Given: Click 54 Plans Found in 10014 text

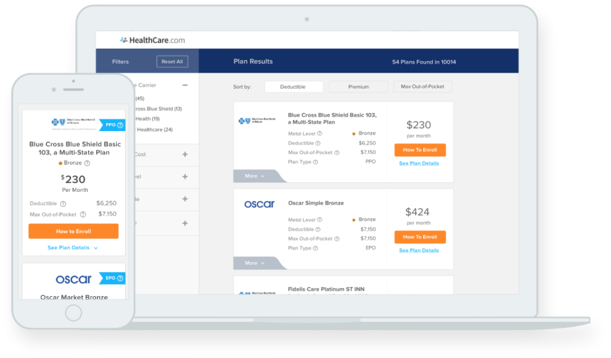Looking at the screenshot, I should 424,62.
